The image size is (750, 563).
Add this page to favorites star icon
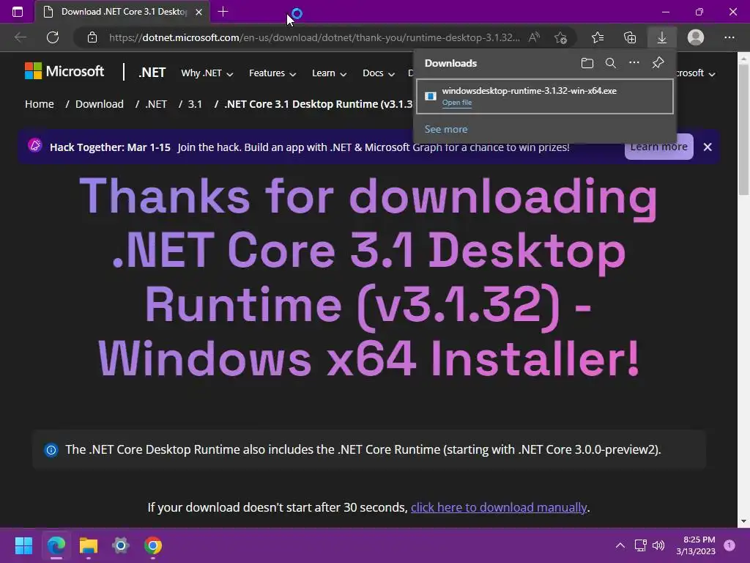[560, 37]
